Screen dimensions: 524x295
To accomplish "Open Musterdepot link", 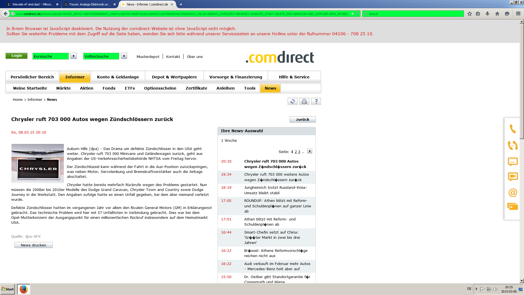I will 148,57.
